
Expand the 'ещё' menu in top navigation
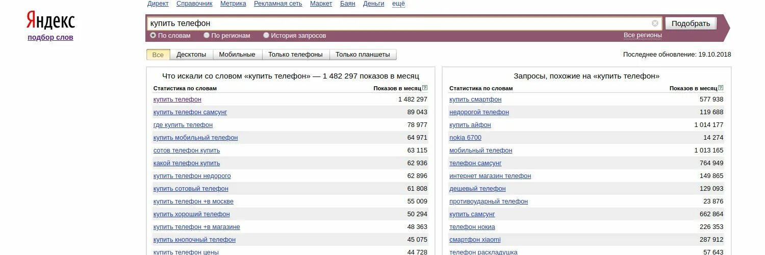click(x=398, y=4)
